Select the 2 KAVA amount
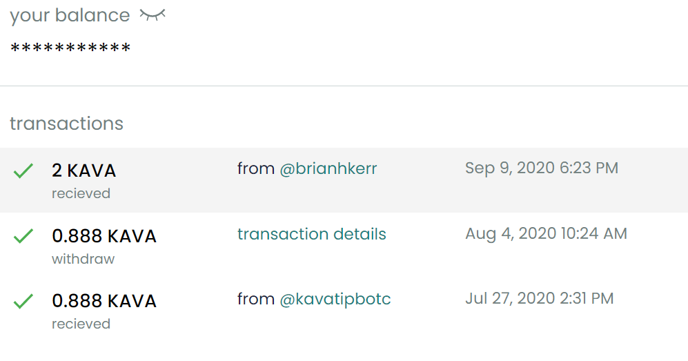Screen dimensions: 688x361 pos(84,170)
